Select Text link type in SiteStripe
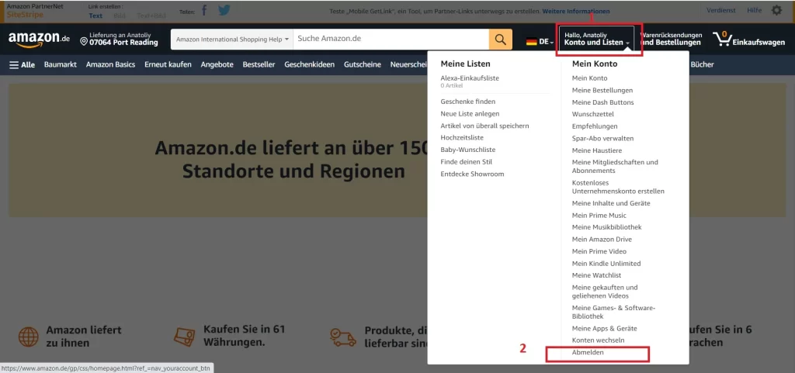 click(95, 16)
